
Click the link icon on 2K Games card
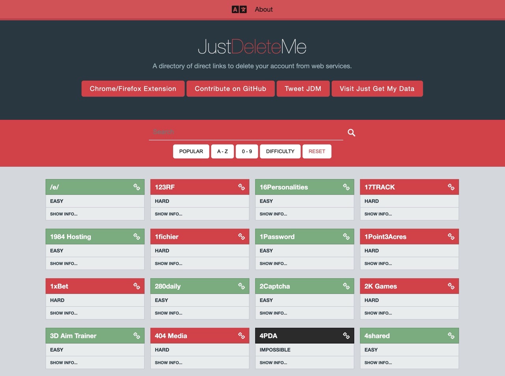pyautogui.click(x=451, y=286)
